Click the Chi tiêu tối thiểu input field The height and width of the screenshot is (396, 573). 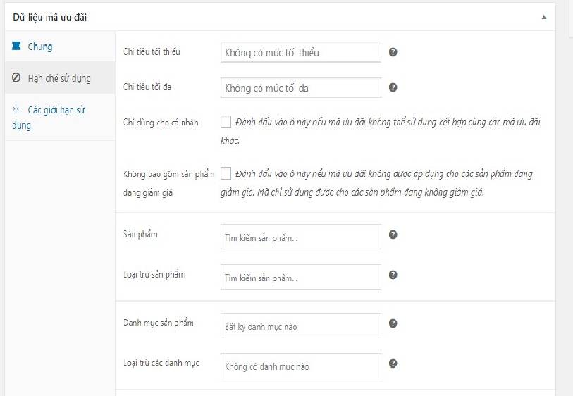(x=301, y=52)
